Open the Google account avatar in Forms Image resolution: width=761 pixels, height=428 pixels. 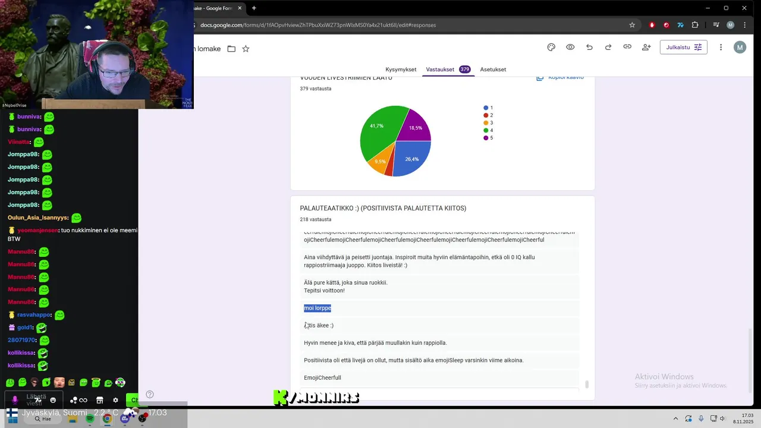tap(740, 48)
